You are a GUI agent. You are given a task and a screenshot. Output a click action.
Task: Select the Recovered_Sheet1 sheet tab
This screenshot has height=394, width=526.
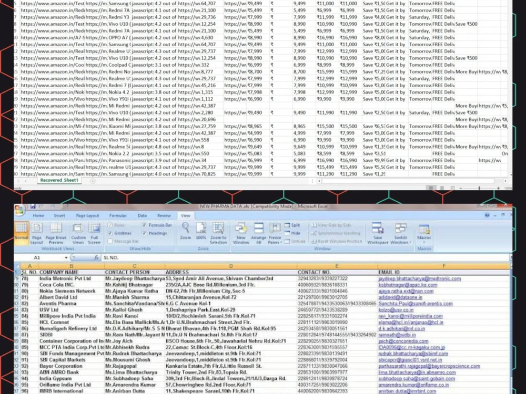point(59,180)
